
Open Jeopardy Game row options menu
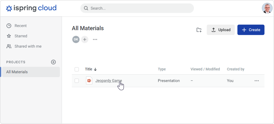(x=257, y=81)
